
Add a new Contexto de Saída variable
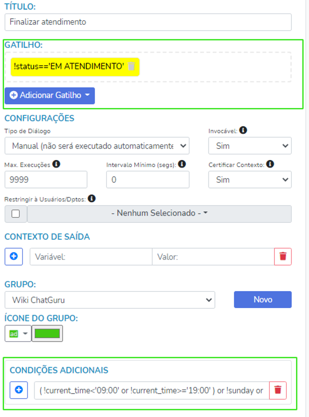[14, 256]
